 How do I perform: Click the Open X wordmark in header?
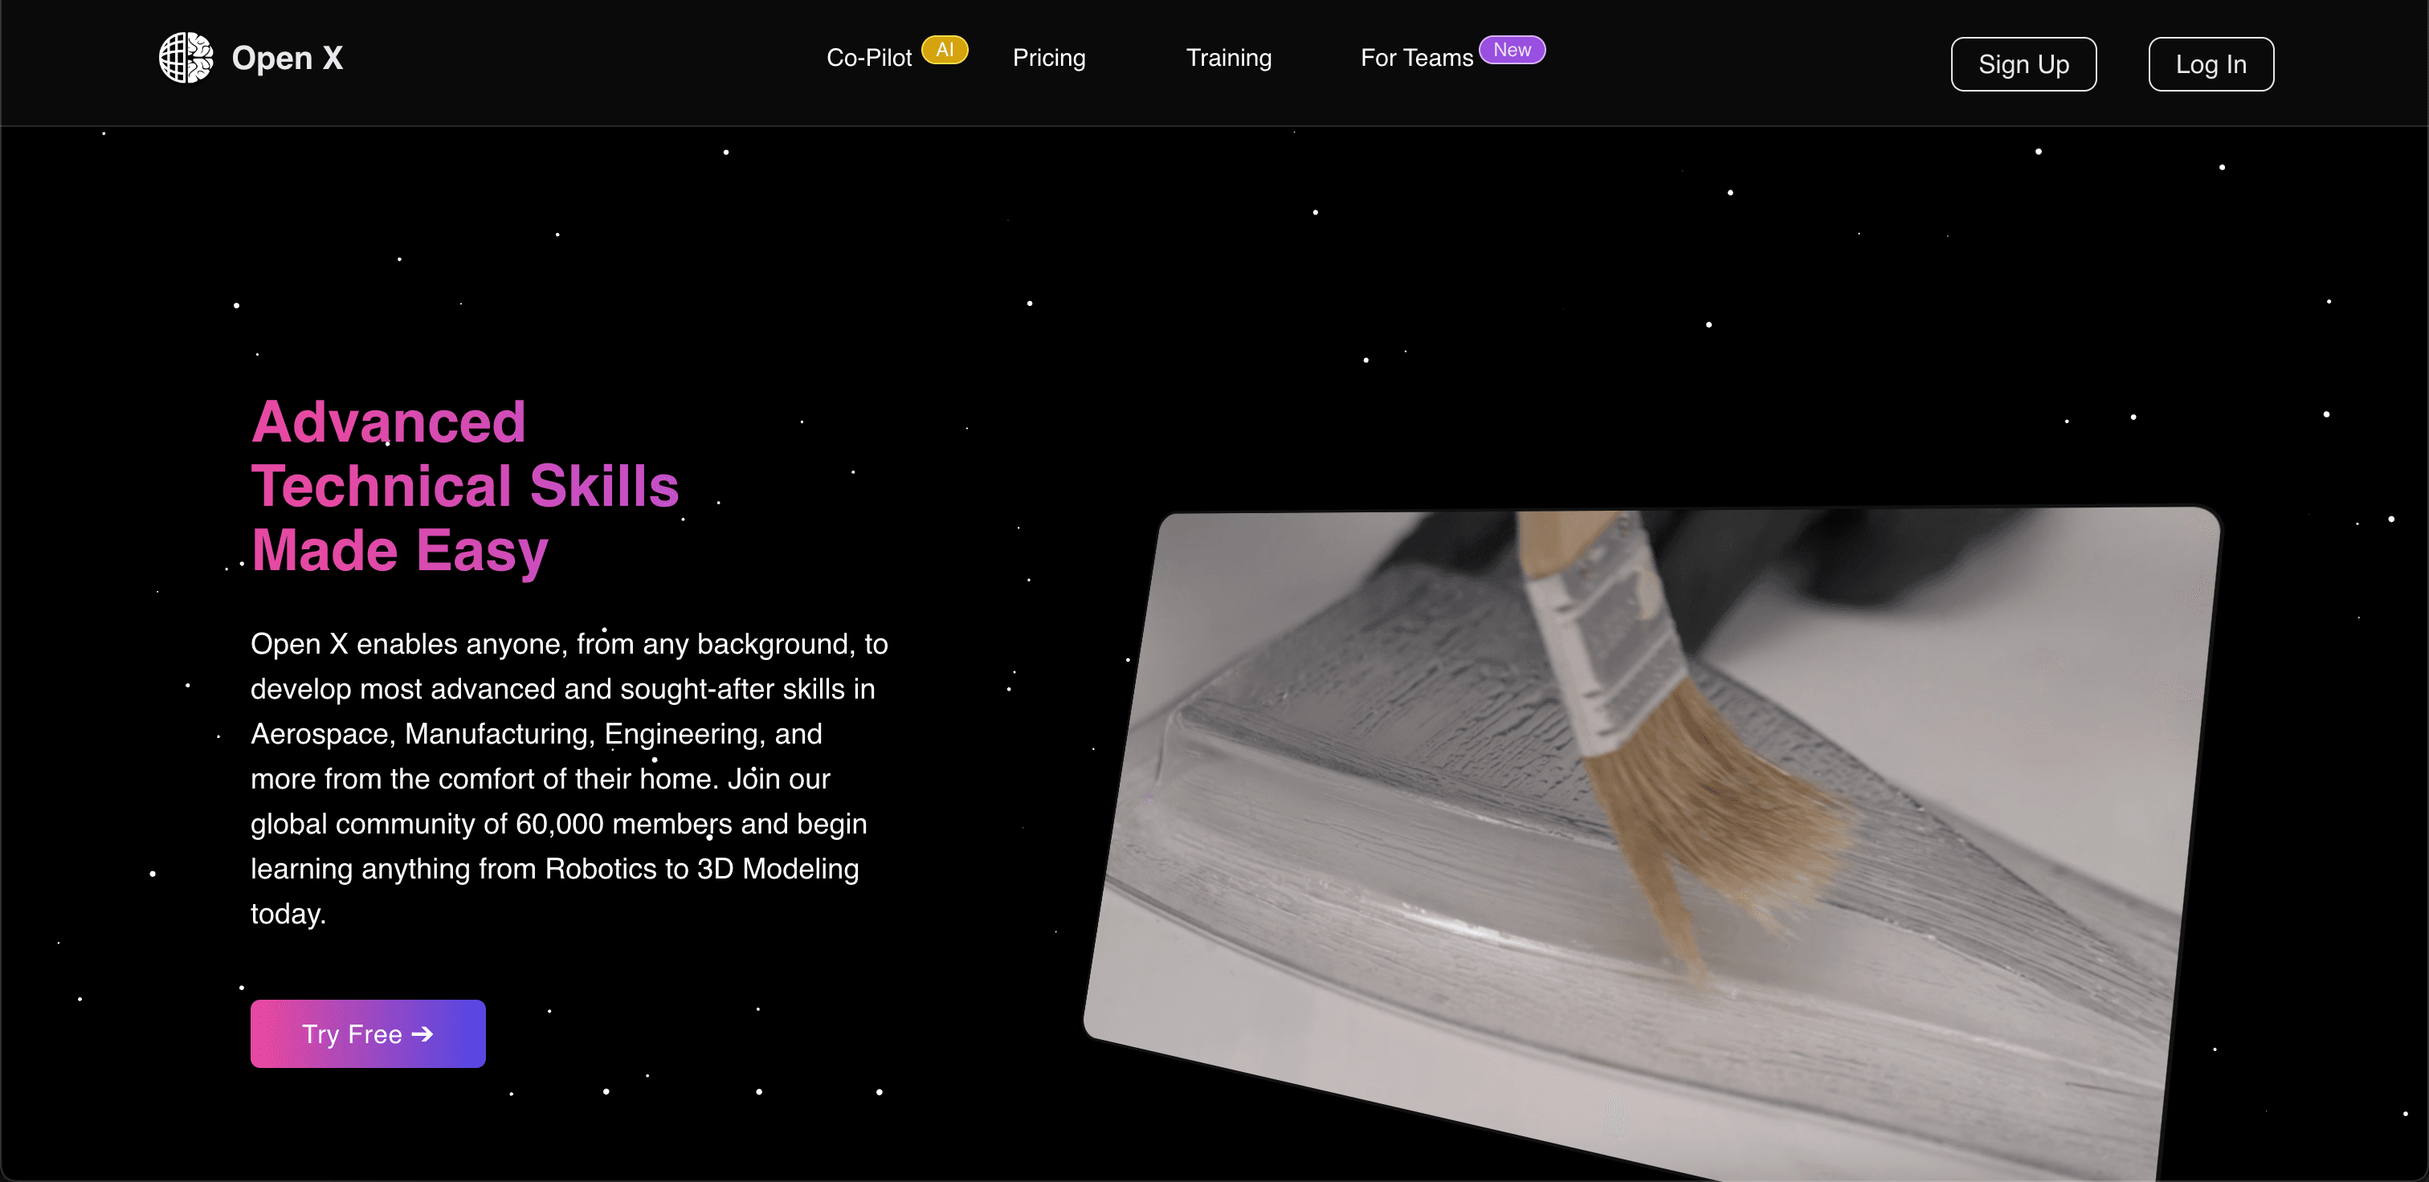pos(288,56)
